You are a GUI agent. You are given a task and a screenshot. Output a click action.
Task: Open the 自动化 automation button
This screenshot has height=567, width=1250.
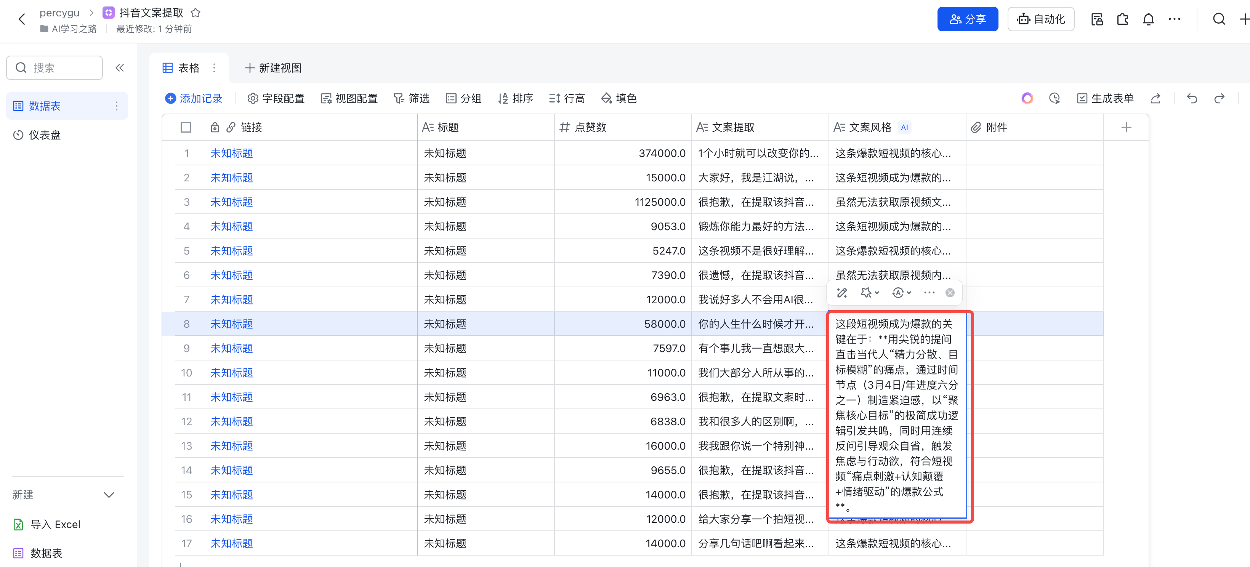click(x=1040, y=19)
